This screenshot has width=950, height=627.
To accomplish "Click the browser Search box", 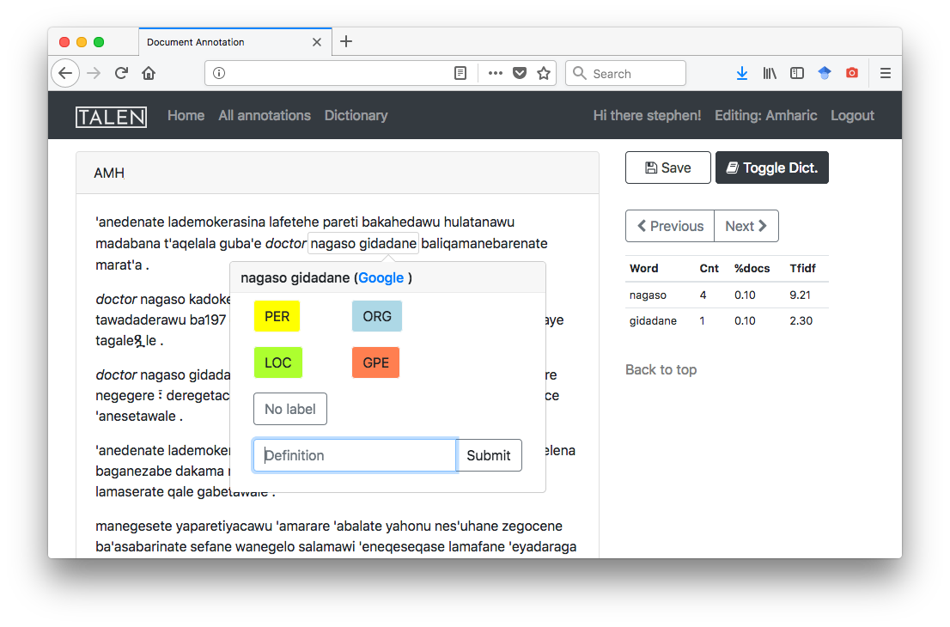I will tap(626, 73).
